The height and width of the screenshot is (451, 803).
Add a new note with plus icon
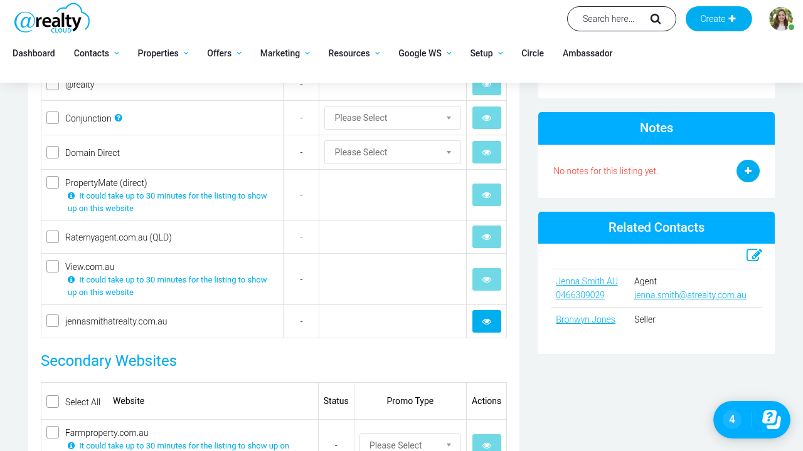[748, 171]
